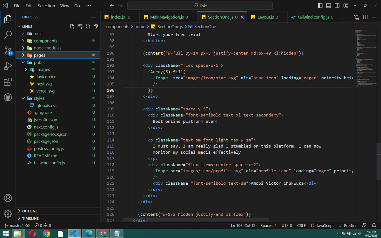Click the feedback icon in status bar
The image size is (381, 238).
tap(364, 225)
